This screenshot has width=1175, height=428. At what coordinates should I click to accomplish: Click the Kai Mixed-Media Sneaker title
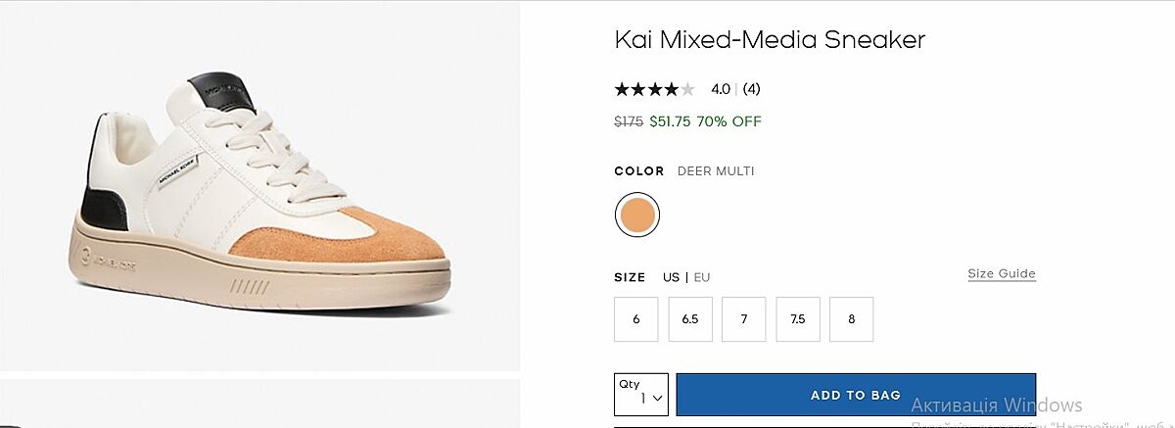point(770,40)
